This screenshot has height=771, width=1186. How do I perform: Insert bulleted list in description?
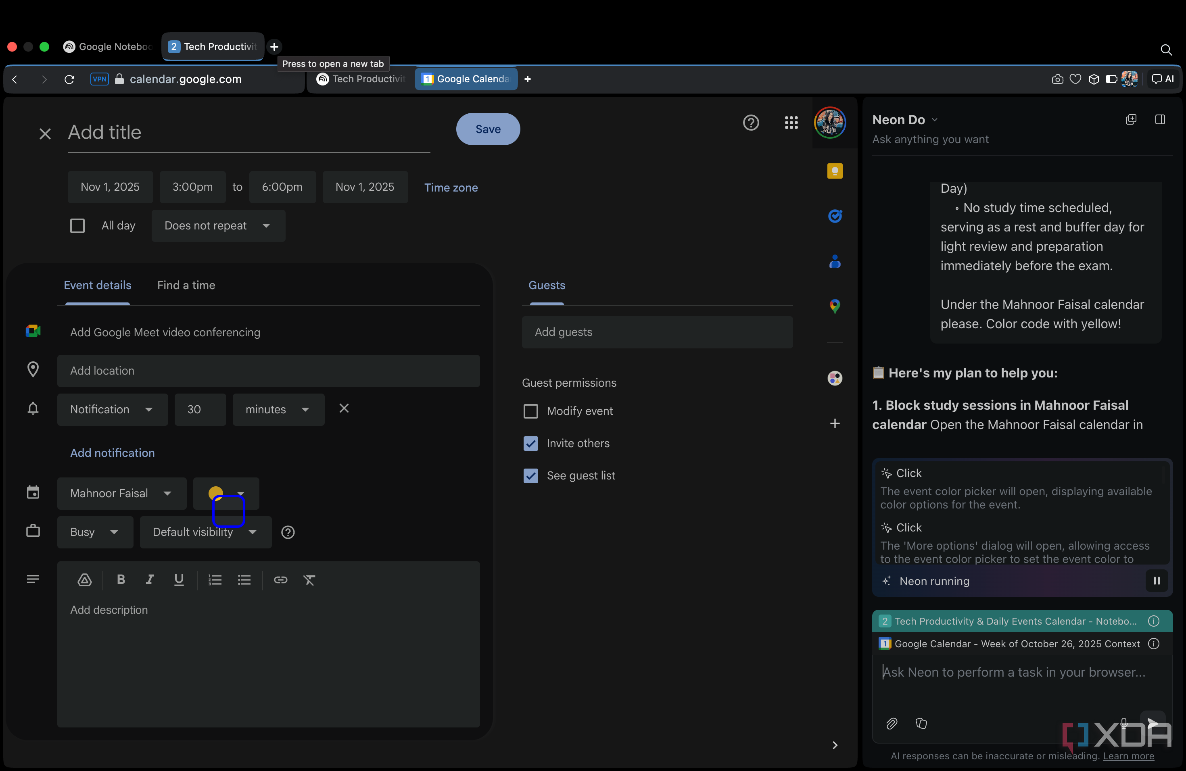[244, 579]
